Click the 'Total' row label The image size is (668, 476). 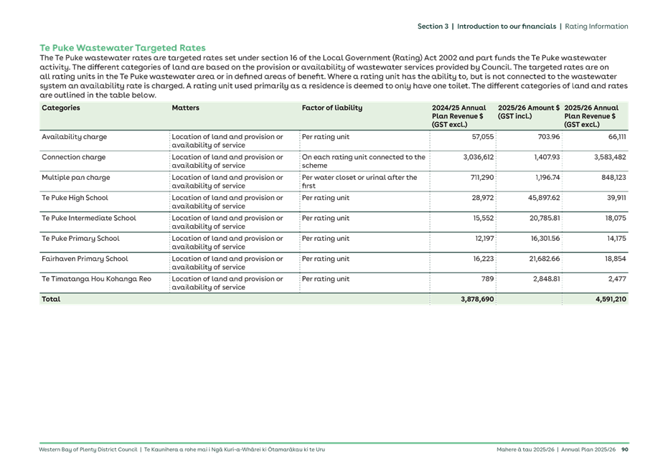(x=51, y=299)
